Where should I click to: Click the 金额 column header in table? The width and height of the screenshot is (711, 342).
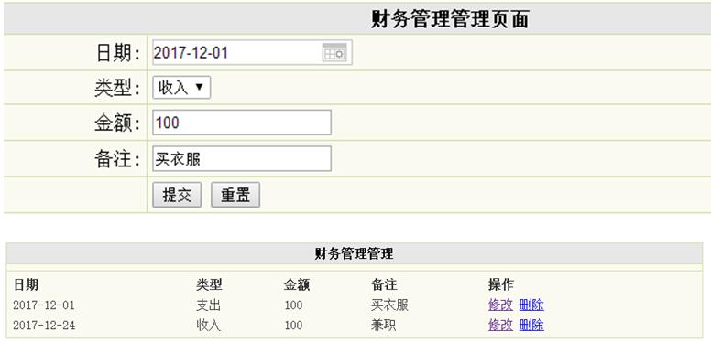297,284
